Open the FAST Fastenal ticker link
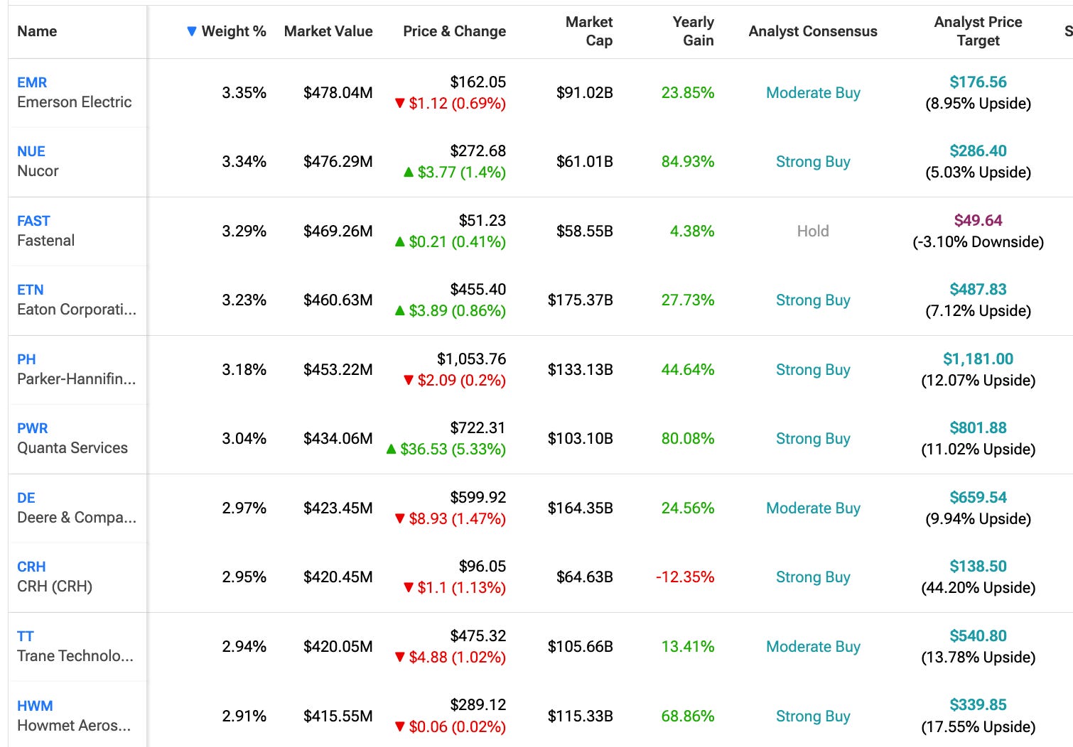The height and width of the screenshot is (747, 1073). (x=33, y=221)
